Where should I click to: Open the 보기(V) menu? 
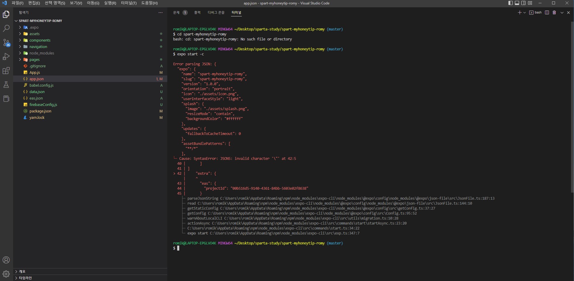(x=76, y=3)
